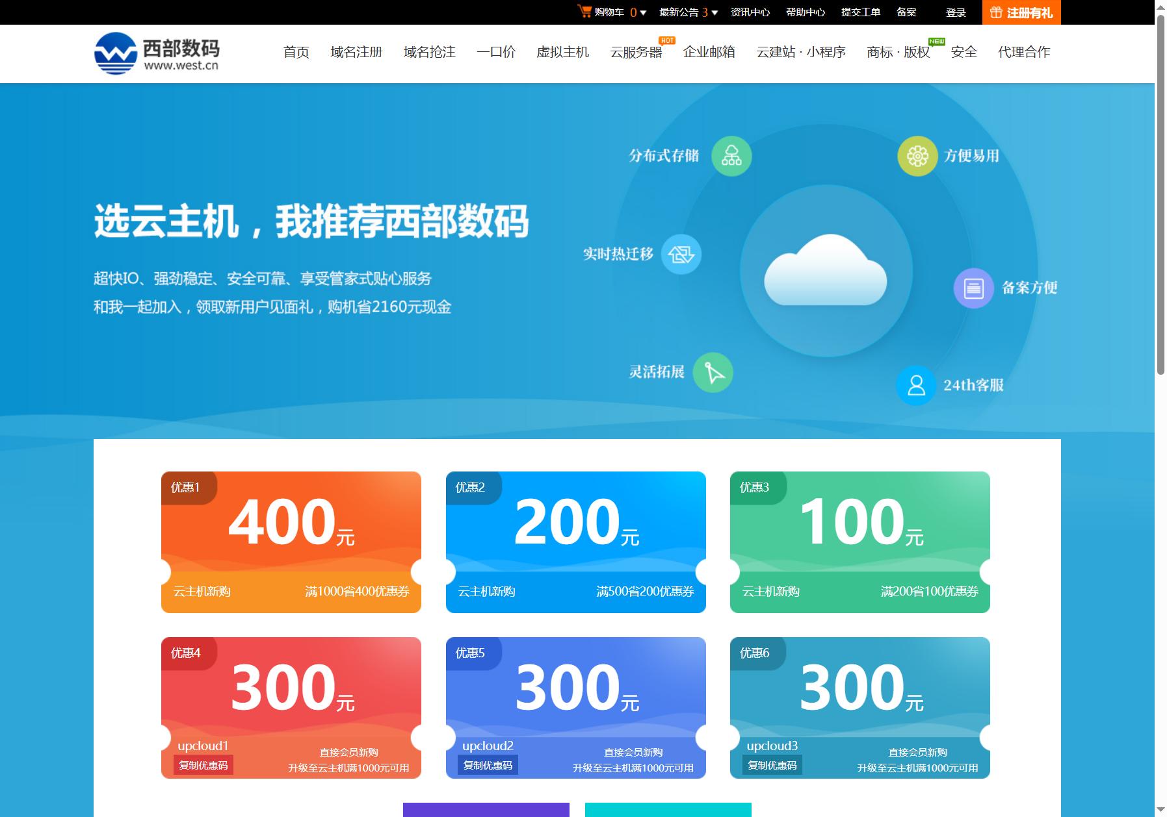Screen dimensions: 1167x817
Task: Select the 400元 coupon card 优惠1
Action: (x=291, y=542)
